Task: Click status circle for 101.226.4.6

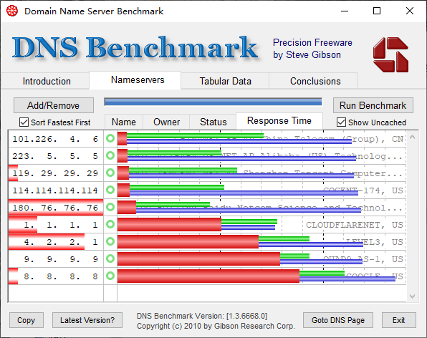Action: (x=110, y=138)
